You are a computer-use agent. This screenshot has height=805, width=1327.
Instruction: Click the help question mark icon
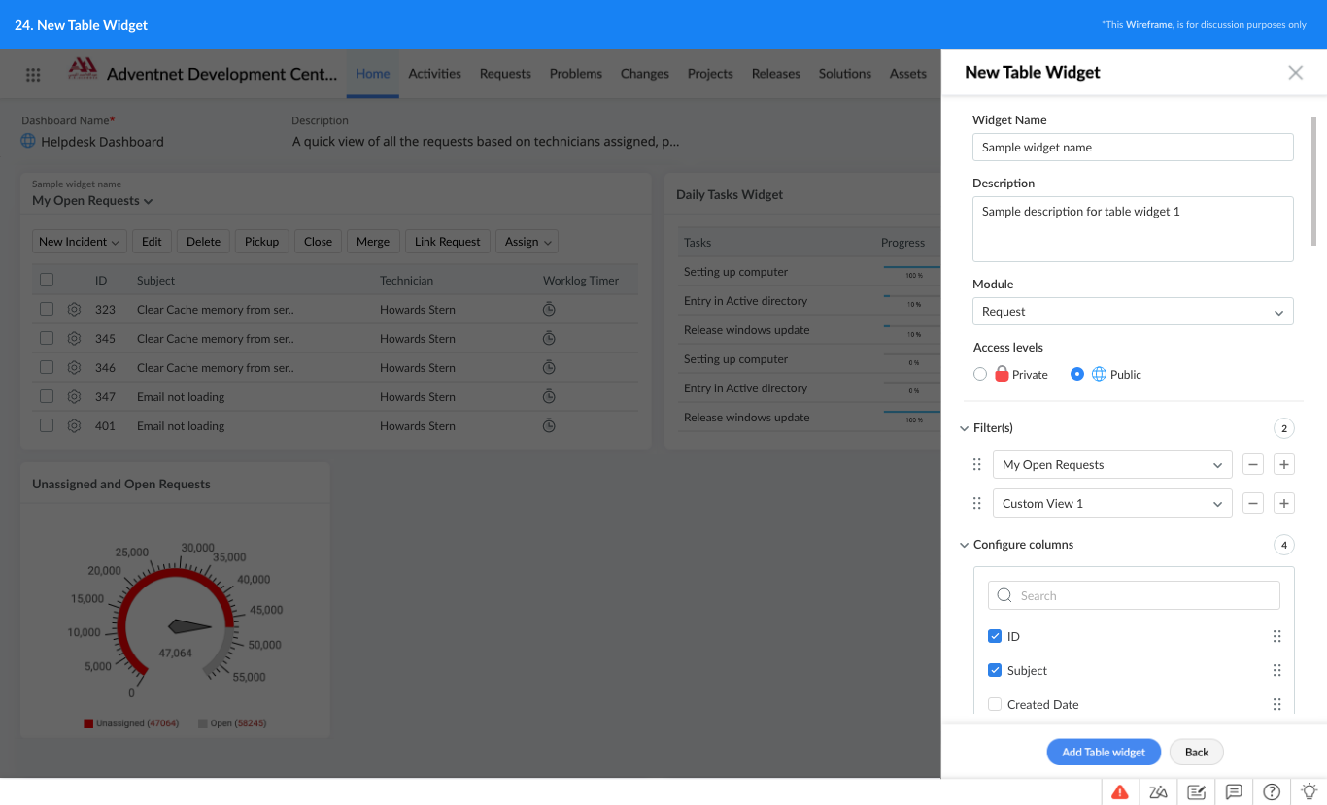click(x=1272, y=791)
